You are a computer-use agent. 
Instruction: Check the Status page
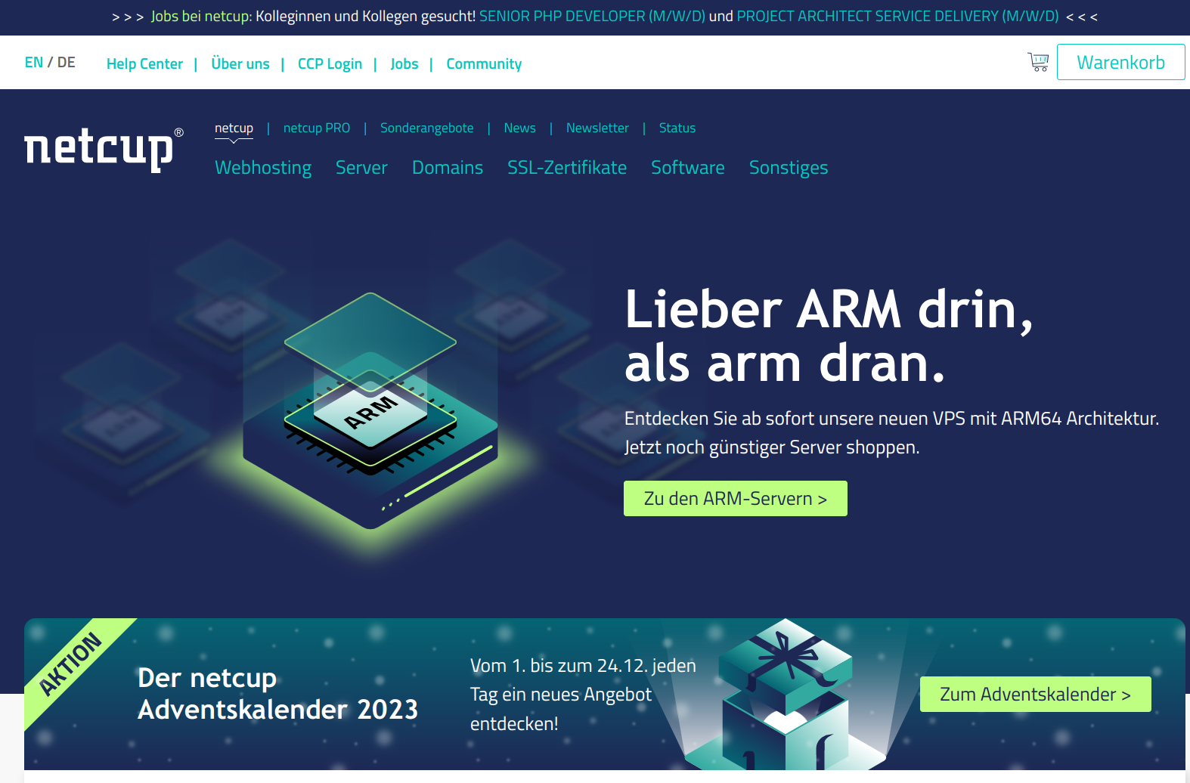pyautogui.click(x=677, y=128)
